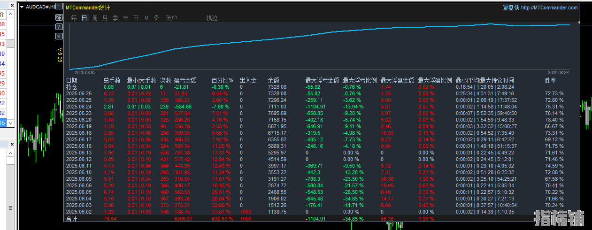Select the 2025.06.26 table row date
Viewport: 592px width, 230px height.
tap(78, 93)
